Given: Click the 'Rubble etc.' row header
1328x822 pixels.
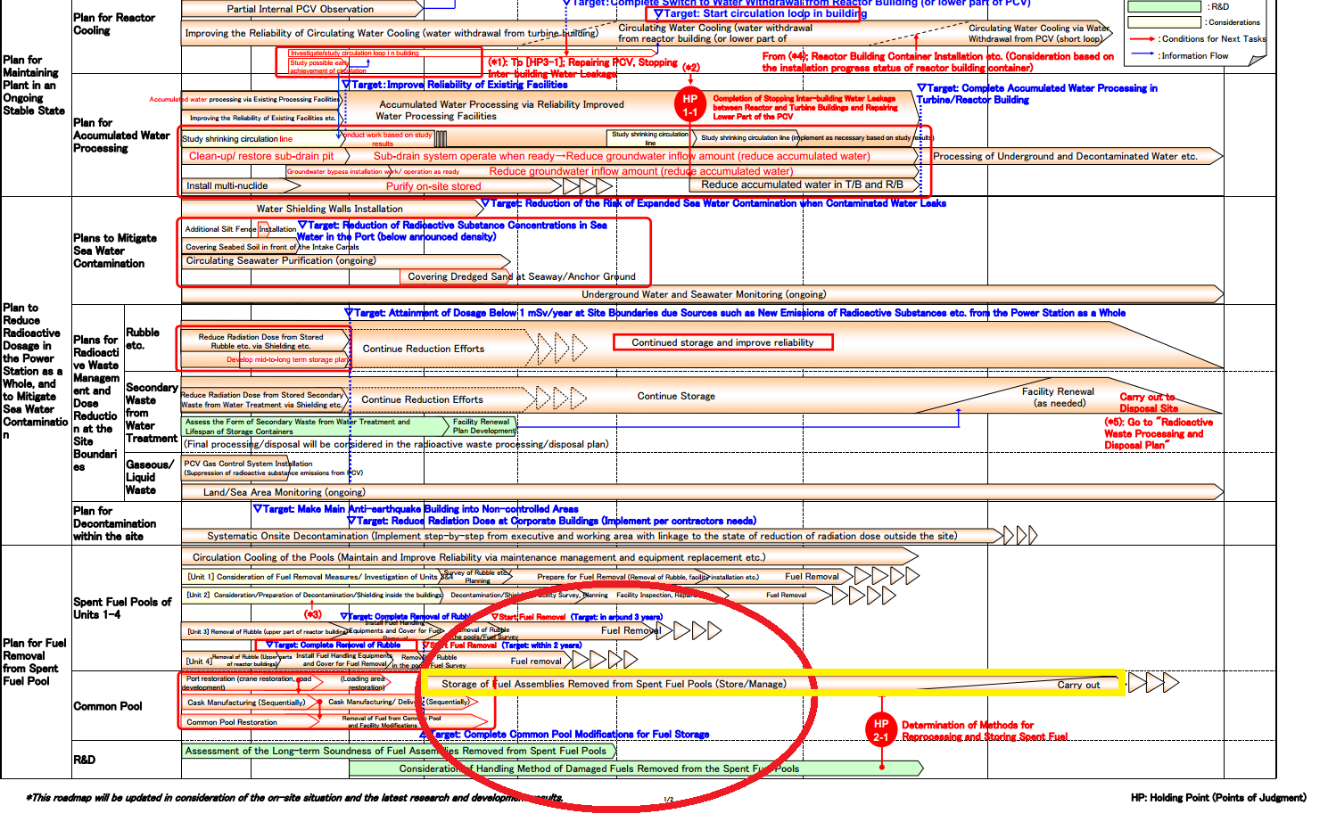Looking at the screenshot, I should click(x=143, y=339).
